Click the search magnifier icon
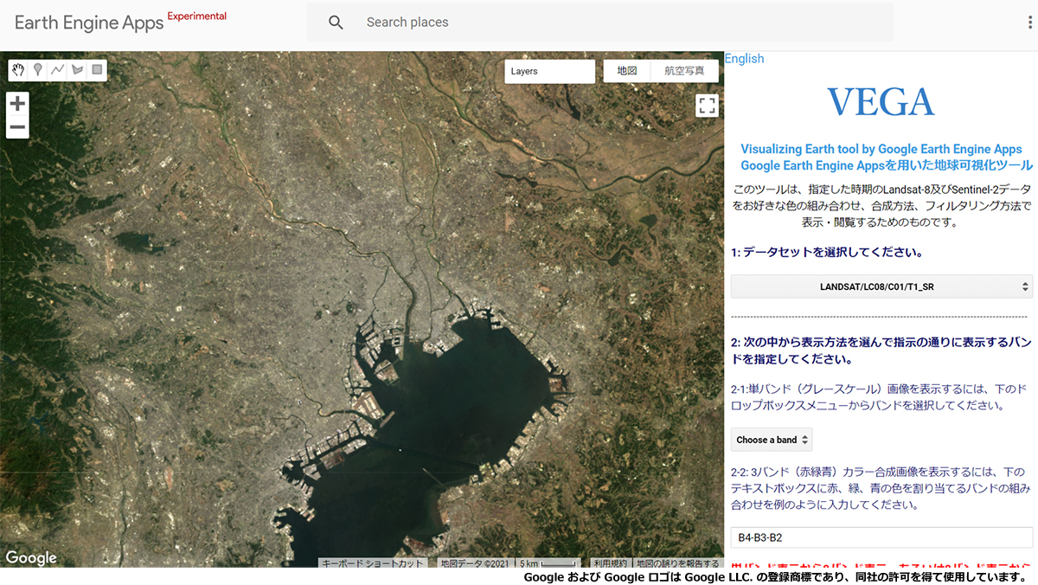The width and height of the screenshot is (1038, 585). click(336, 22)
